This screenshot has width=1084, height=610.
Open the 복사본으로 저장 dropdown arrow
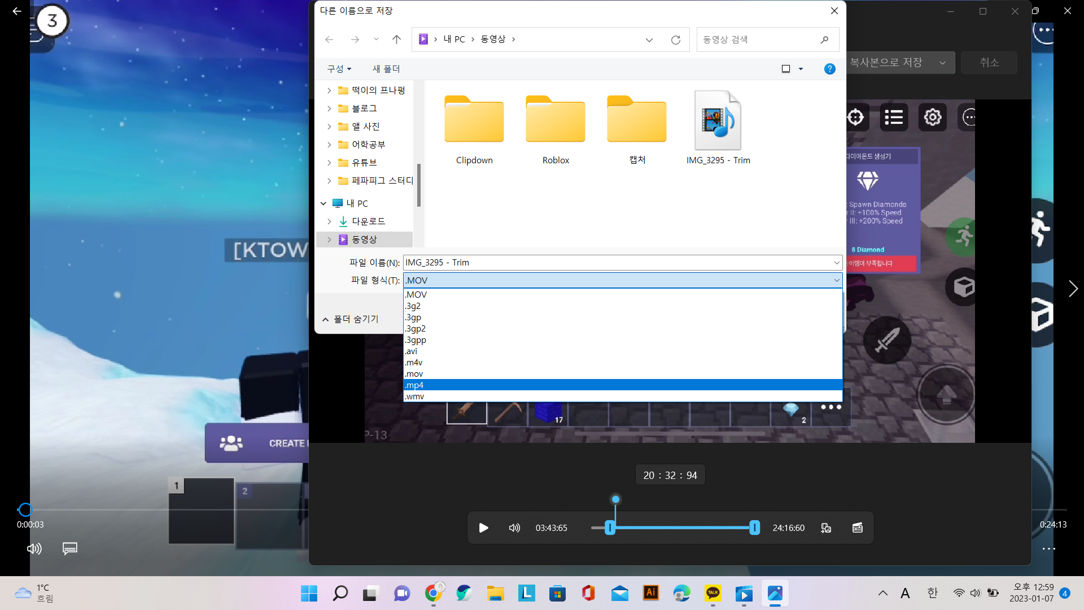[942, 63]
